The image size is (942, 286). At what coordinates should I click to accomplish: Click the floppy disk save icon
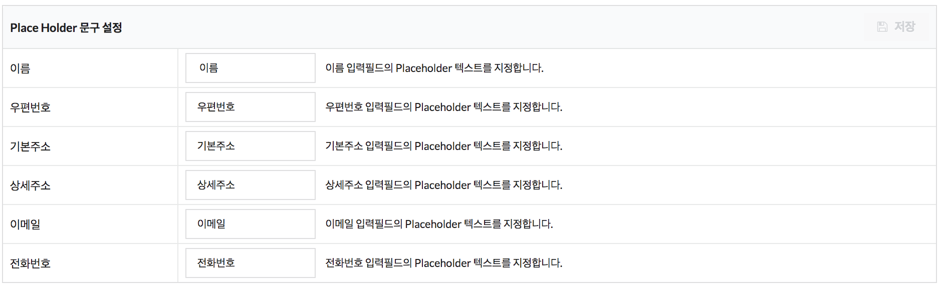(882, 27)
